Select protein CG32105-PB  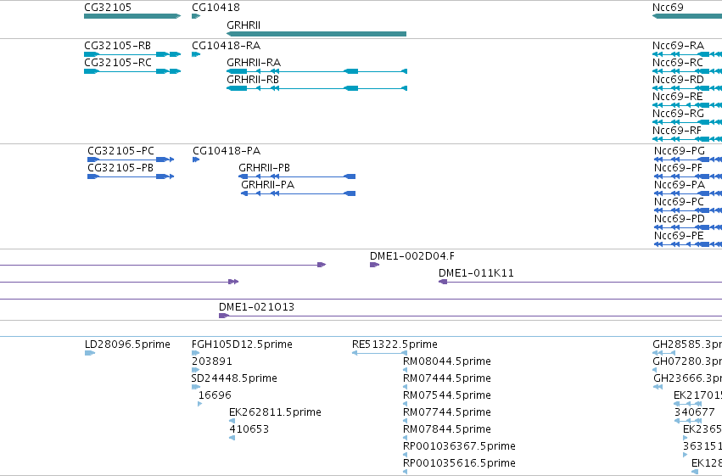coord(131,176)
